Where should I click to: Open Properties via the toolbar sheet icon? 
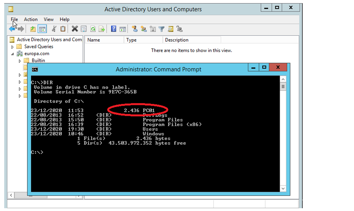click(x=84, y=29)
